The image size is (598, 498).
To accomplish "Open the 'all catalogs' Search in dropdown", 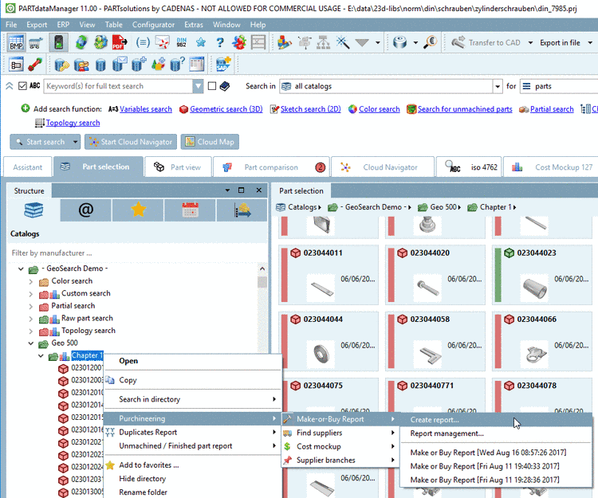I will (498, 87).
